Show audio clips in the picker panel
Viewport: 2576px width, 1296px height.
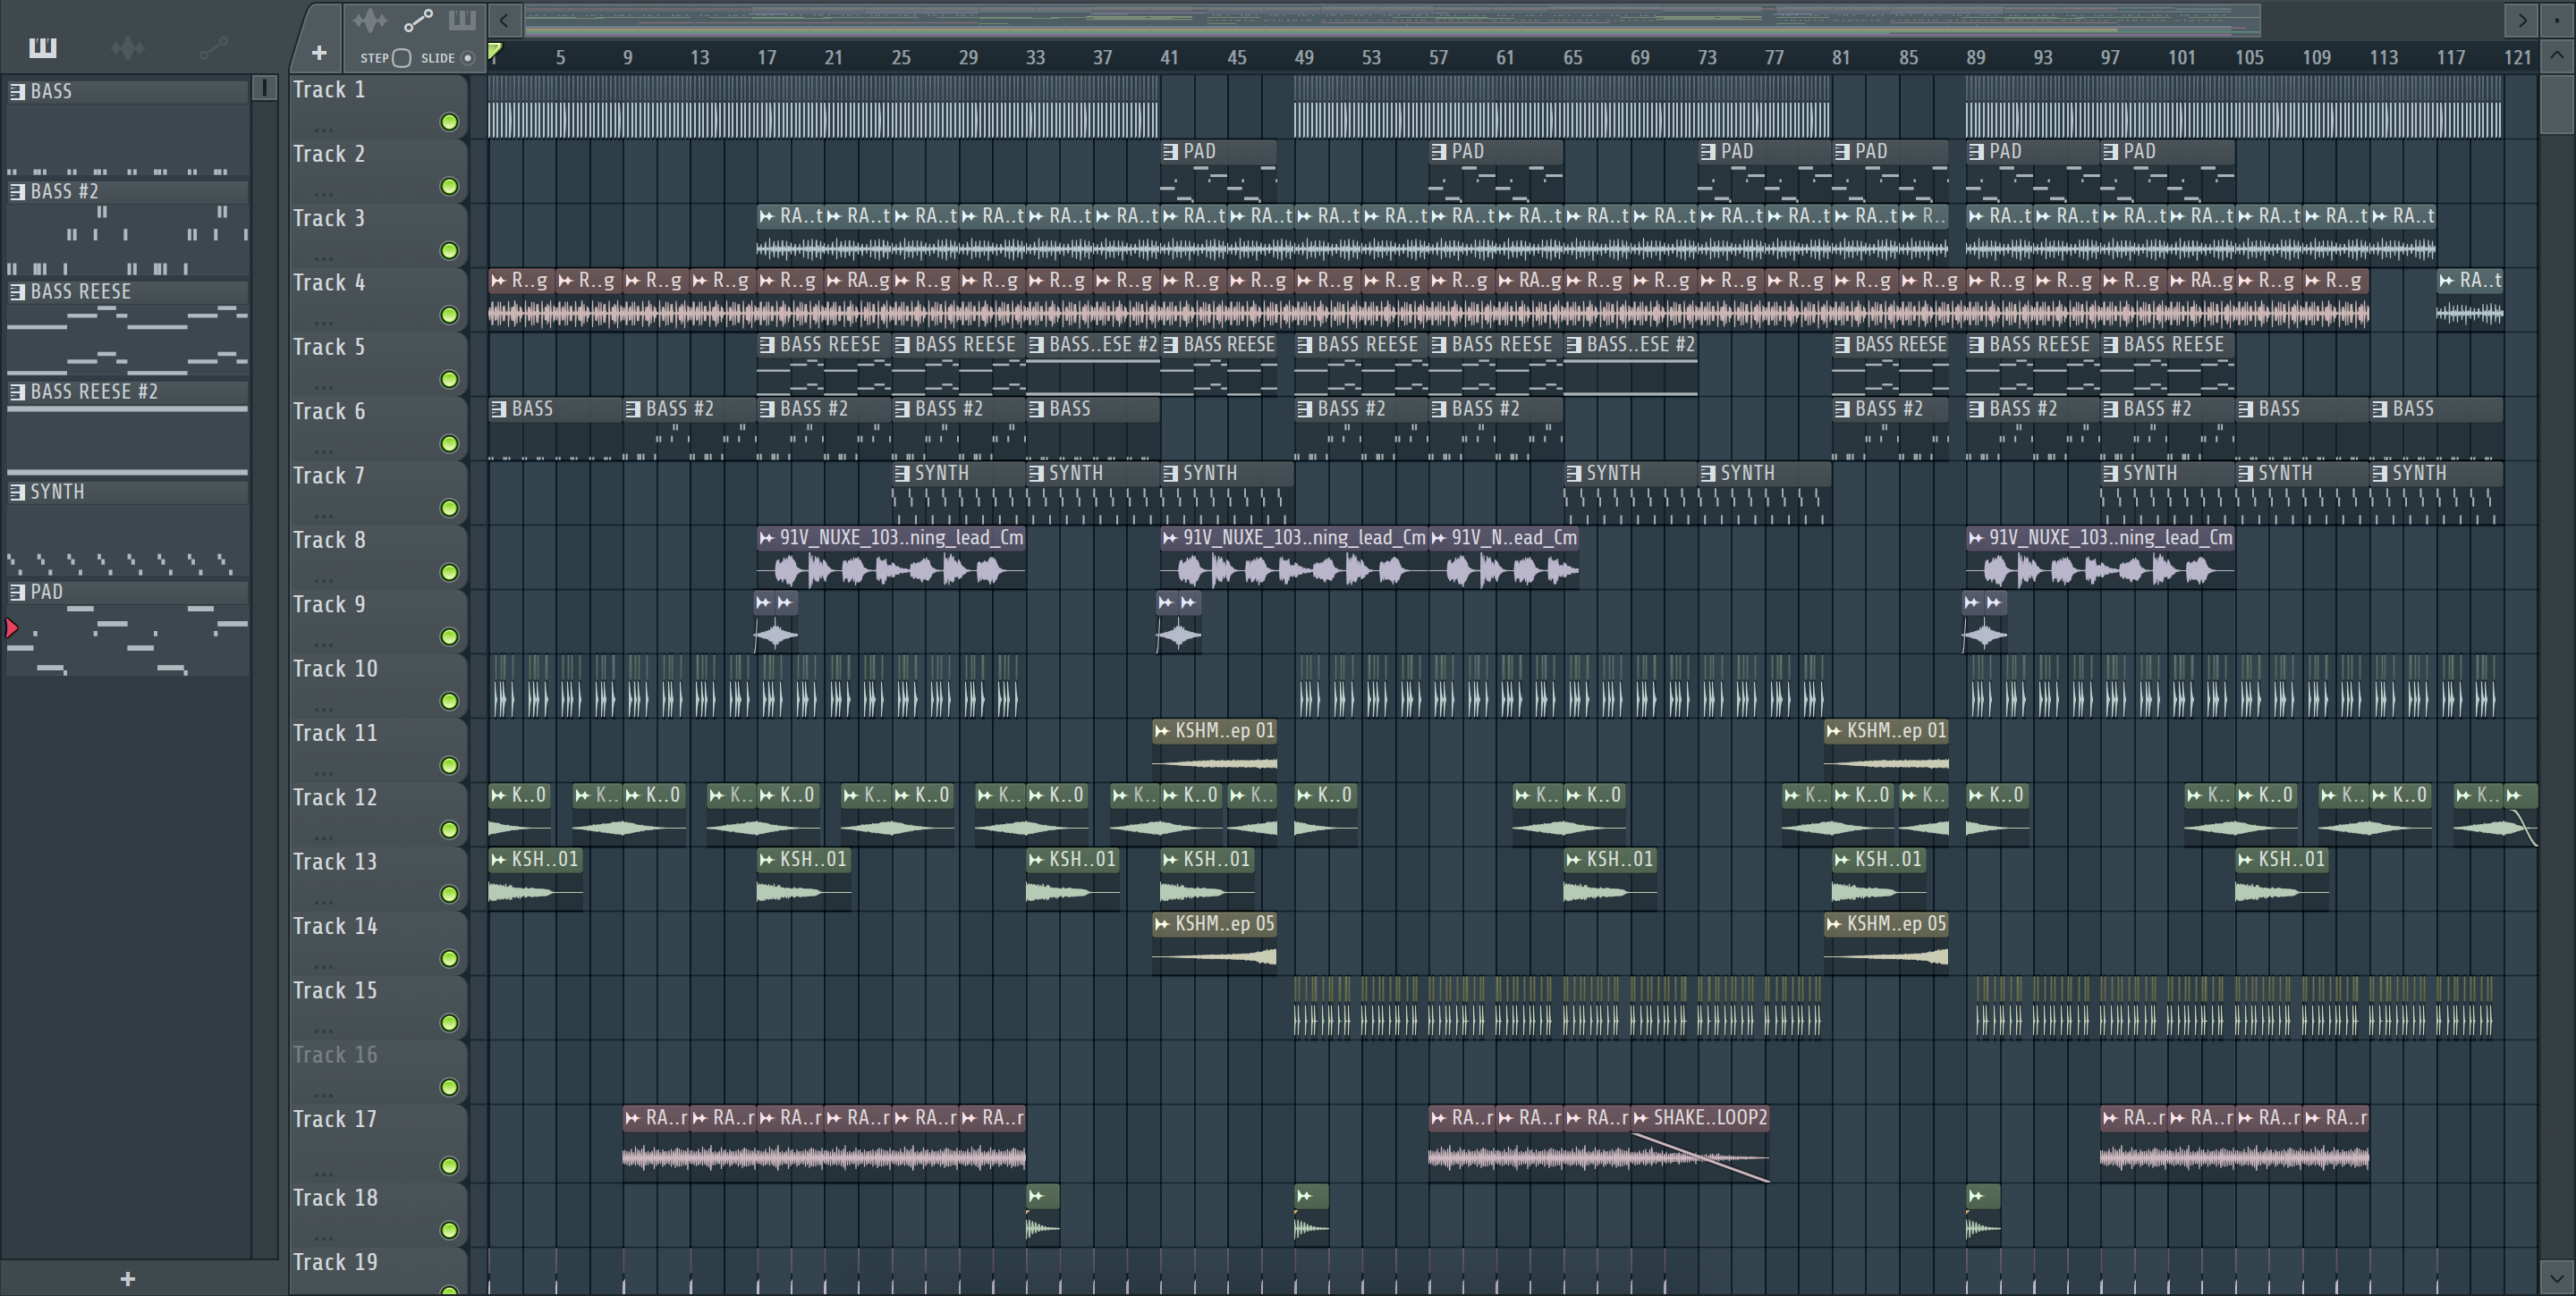coord(127,47)
